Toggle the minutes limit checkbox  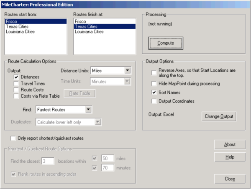tap(95, 168)
